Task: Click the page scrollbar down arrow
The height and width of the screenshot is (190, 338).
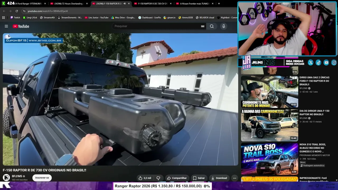Action: click(336, 180)
